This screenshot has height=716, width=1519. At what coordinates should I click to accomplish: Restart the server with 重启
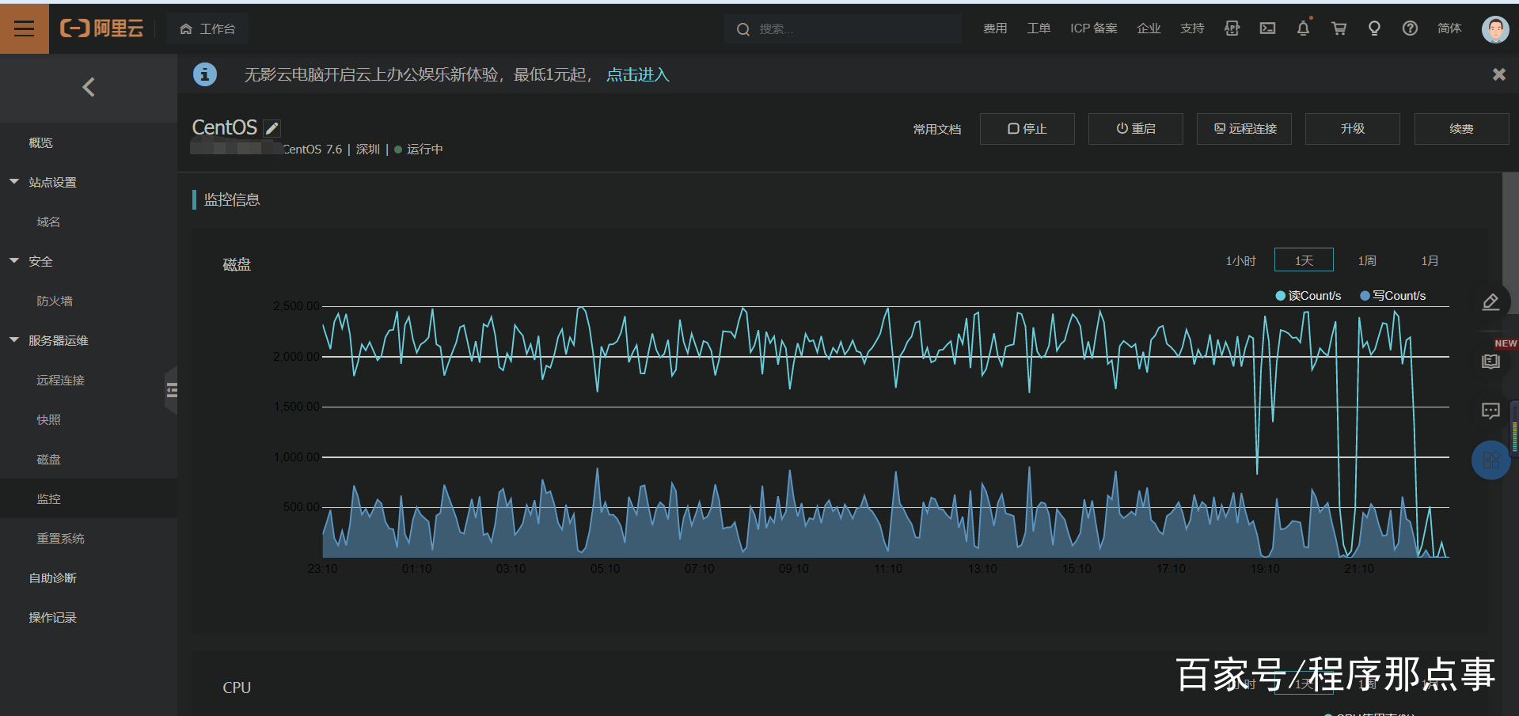[x=1135, y=129]
